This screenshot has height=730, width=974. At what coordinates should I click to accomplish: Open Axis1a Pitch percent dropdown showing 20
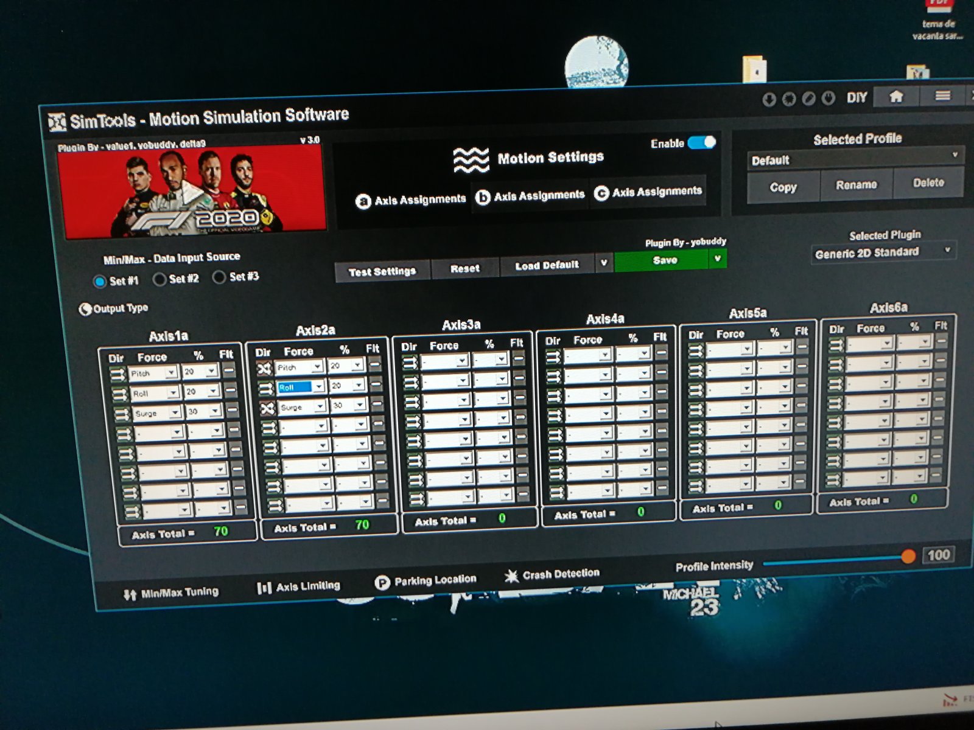point(200,370)
